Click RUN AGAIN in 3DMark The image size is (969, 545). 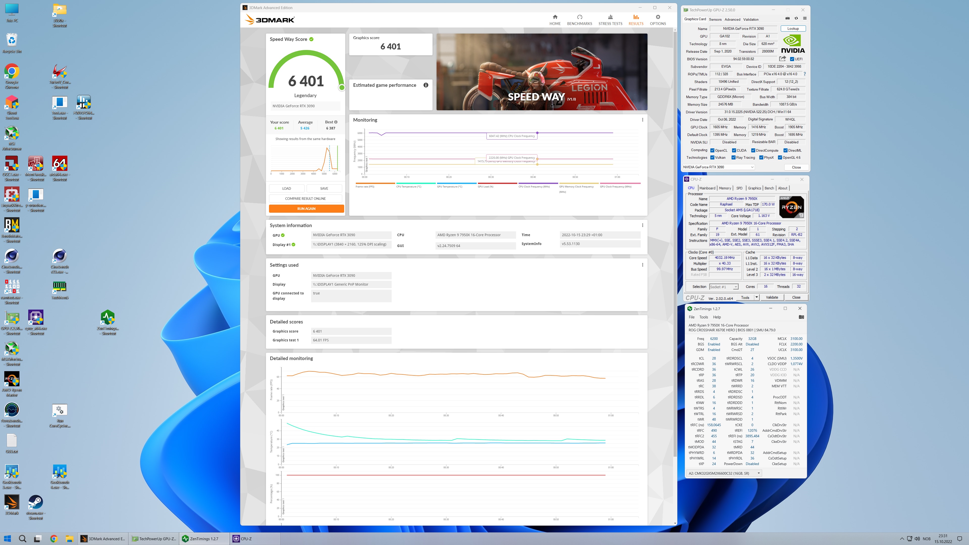point(306,209)
